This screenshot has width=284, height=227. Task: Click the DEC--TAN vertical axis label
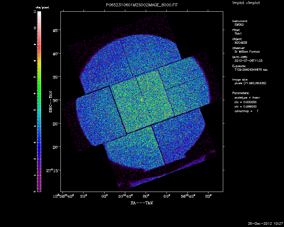50,102
